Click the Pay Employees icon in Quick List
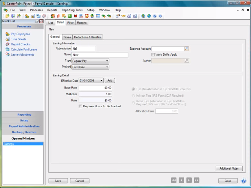Screen dimensions: 251x188 [x=7, y=34]
